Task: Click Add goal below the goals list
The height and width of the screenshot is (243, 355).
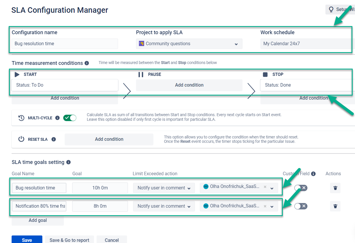Action: 37,220
